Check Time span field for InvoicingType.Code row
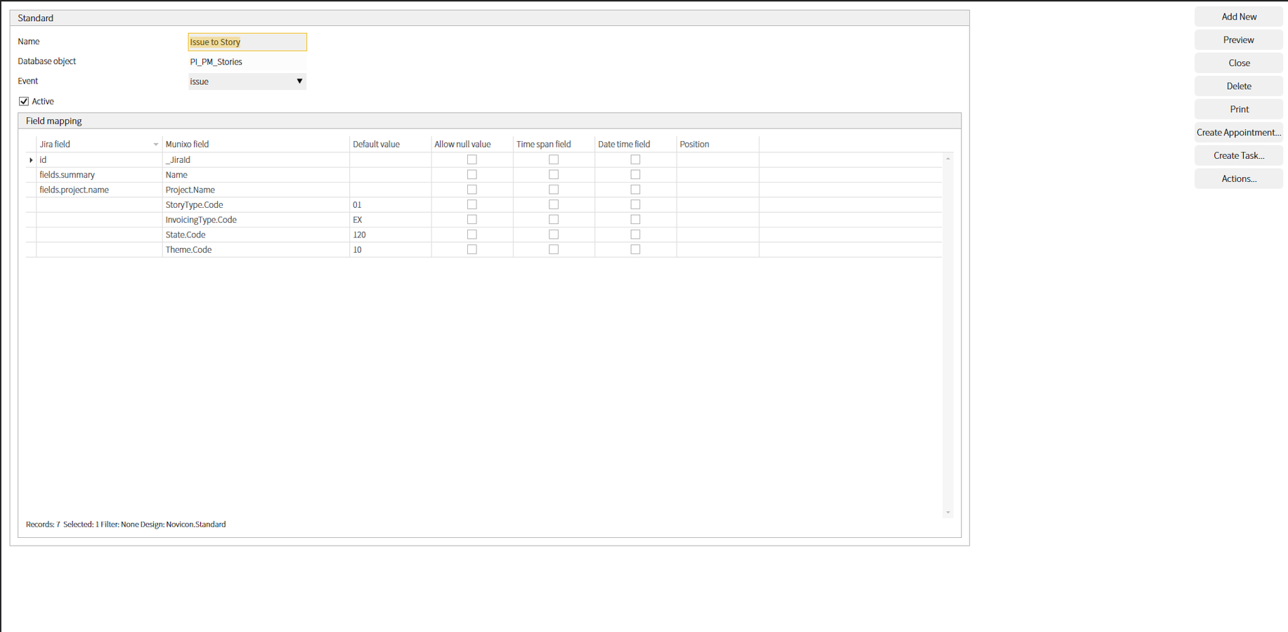The height and width of the screenshot is (632, 1288). pyautogui.click(x=554, y=219)
